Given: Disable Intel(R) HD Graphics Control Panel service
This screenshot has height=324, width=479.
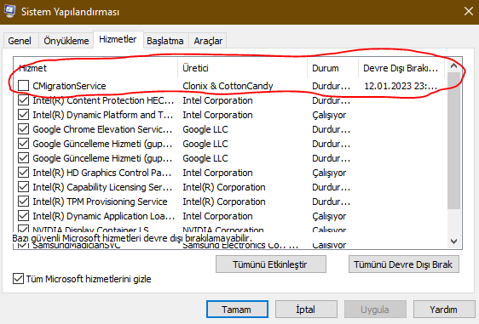Looking at the screenshot, I should (x=24, y=173).
